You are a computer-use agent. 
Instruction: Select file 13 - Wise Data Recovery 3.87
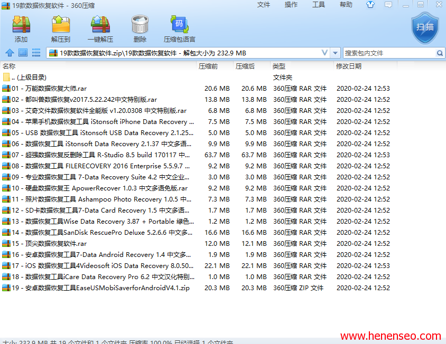point(103,221)
